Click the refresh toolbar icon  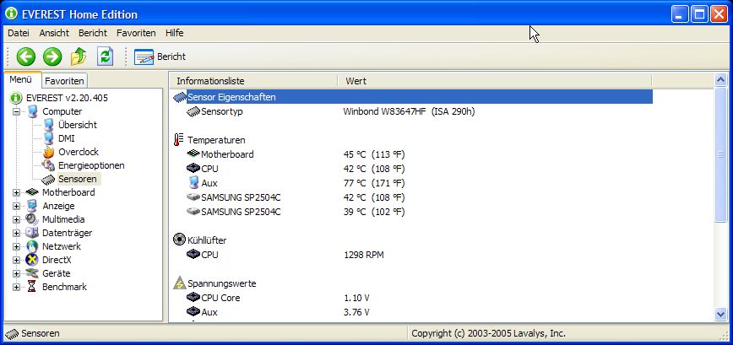105,57
